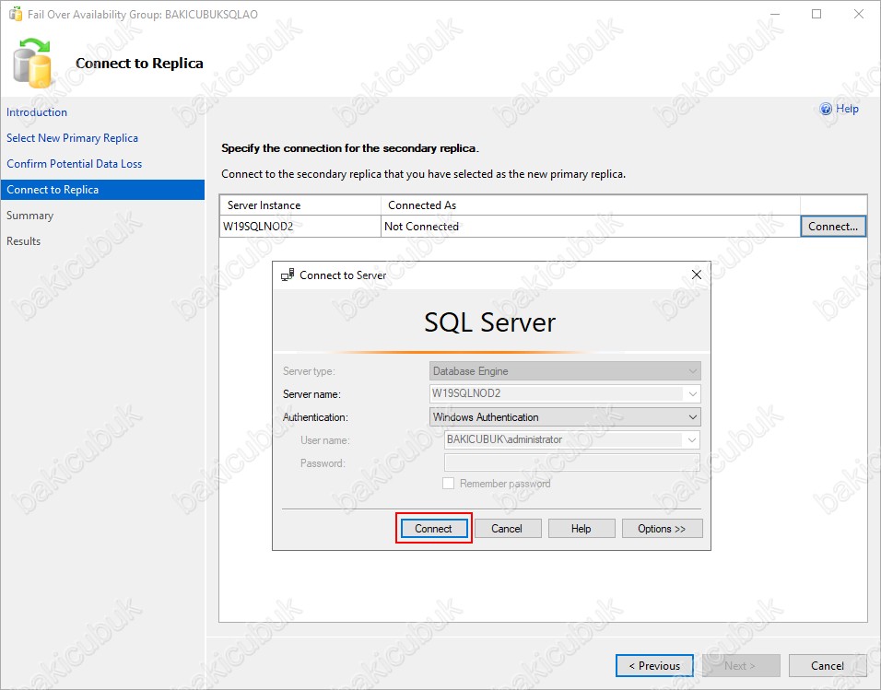Select Results wizard page

24,241
